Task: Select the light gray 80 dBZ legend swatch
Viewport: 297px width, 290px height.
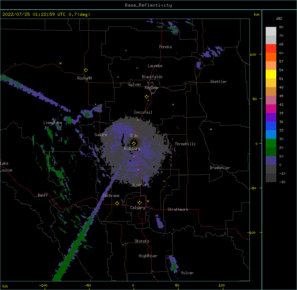Action: click(x=271, y=31)
